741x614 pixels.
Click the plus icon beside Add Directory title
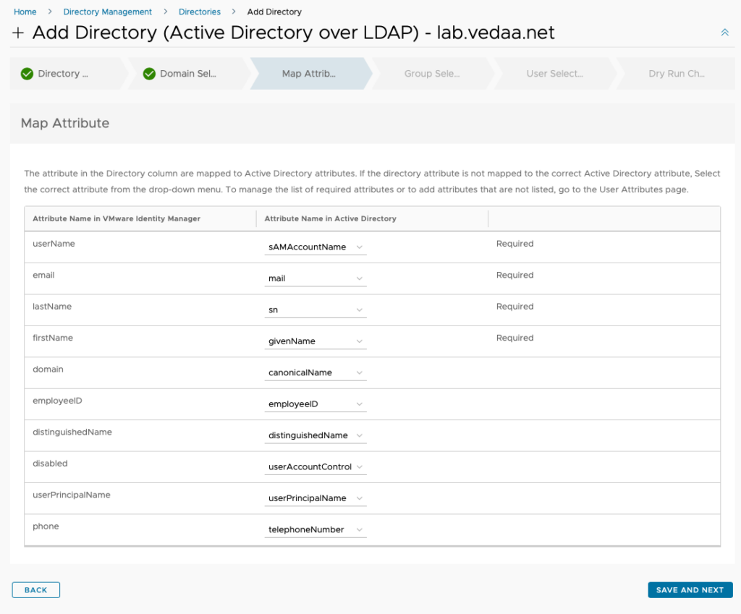coord(18,33)
